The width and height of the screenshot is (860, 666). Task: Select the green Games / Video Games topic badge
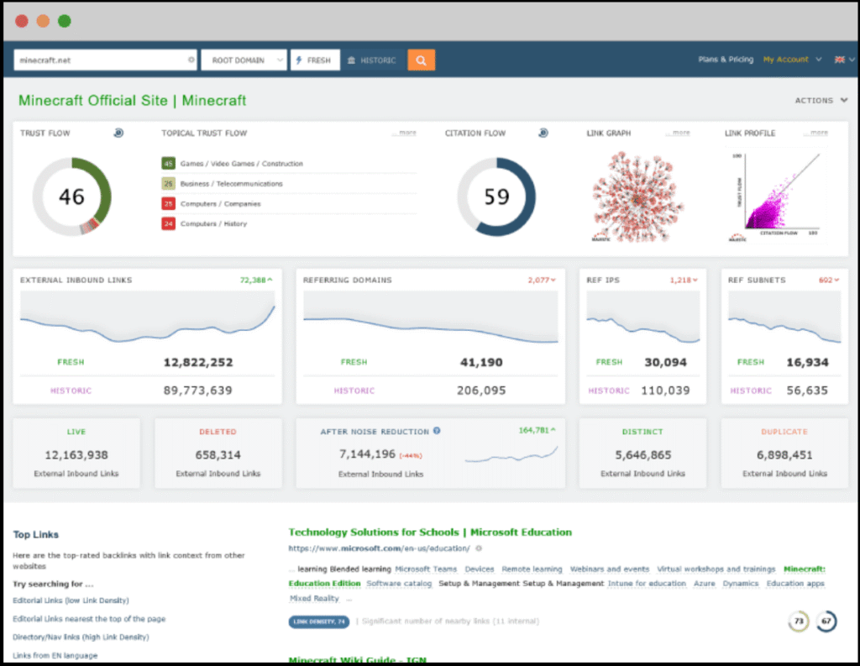(169, 163)
